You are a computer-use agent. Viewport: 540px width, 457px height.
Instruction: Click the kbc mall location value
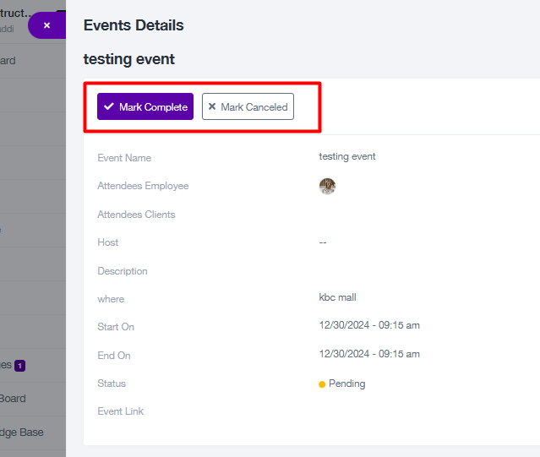point(337,297)
